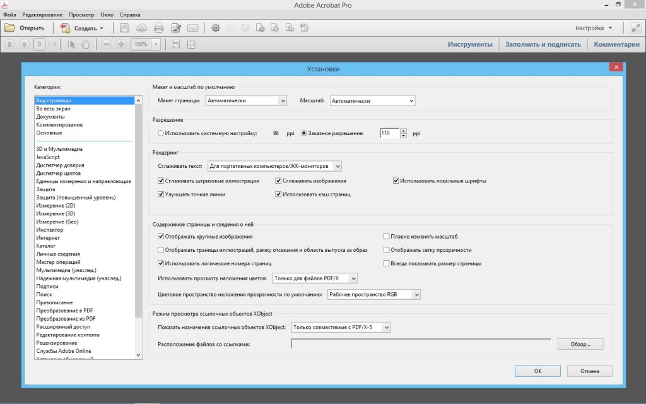Viewport: 646px width, 404px height.
Task: Click the fit width scrolling icon
Action: click(x=177, y=44)
